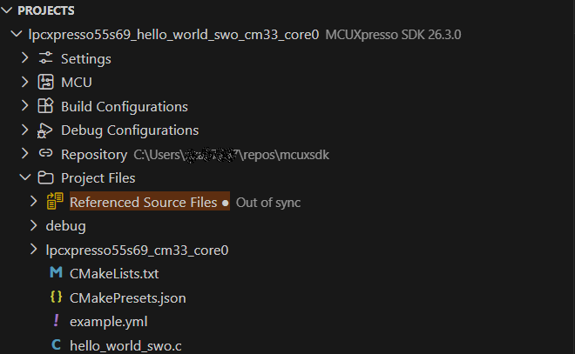Expand the Settings tree node chevron

(25, 59)
